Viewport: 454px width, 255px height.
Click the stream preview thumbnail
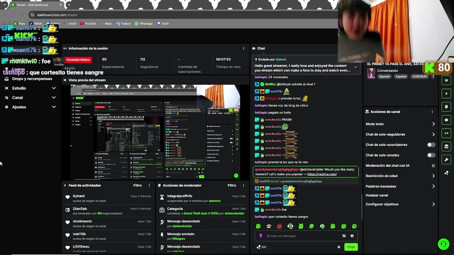click(155, 132)
